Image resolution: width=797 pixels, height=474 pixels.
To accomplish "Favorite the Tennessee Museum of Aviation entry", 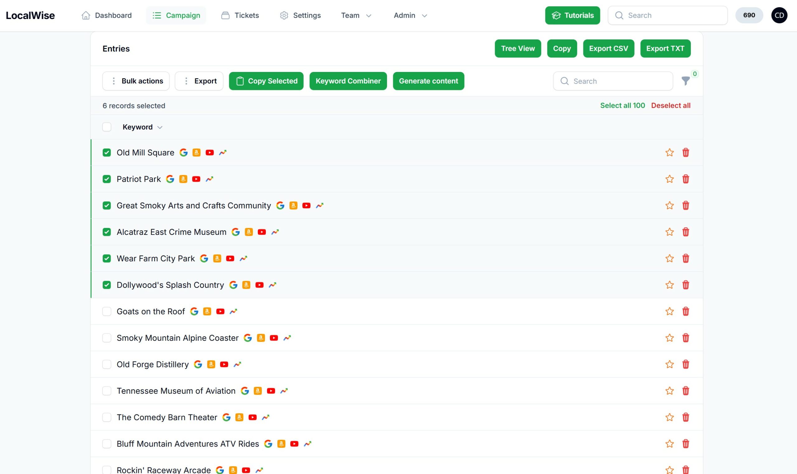I will [x=669, y=391].
